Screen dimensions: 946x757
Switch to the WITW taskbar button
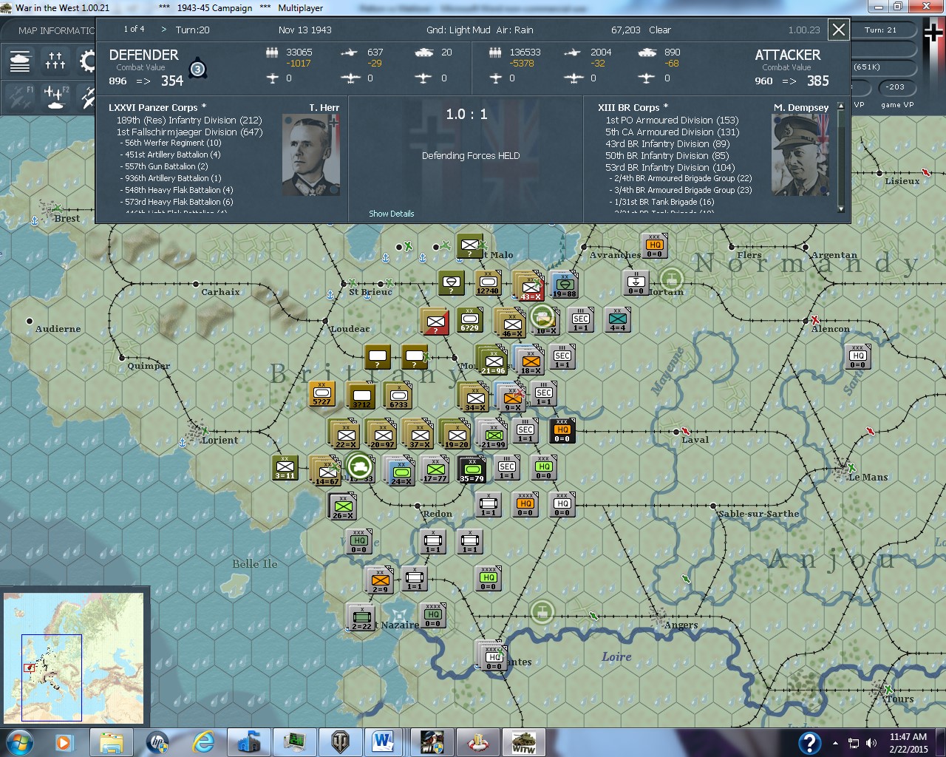(x=524, y=742)
